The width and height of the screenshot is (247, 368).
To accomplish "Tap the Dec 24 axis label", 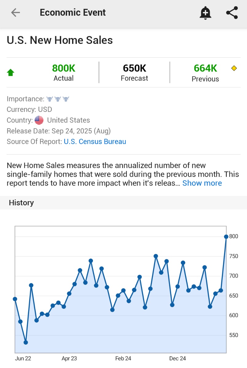I will click(178, 358).
